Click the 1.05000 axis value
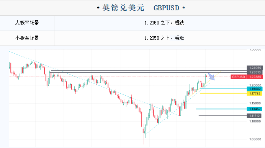This screenshot has width=265, height=148. [x=255, y=139]
